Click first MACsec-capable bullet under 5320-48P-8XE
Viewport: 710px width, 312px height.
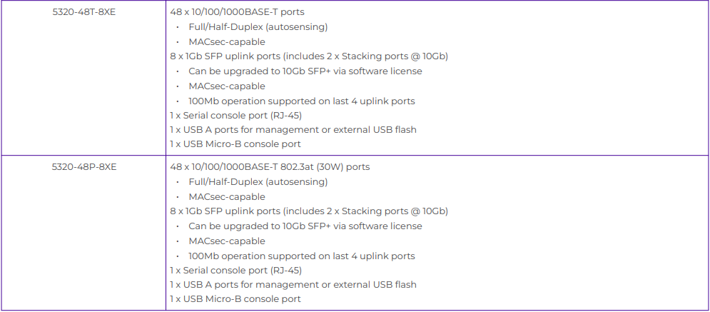coord(226,197)
